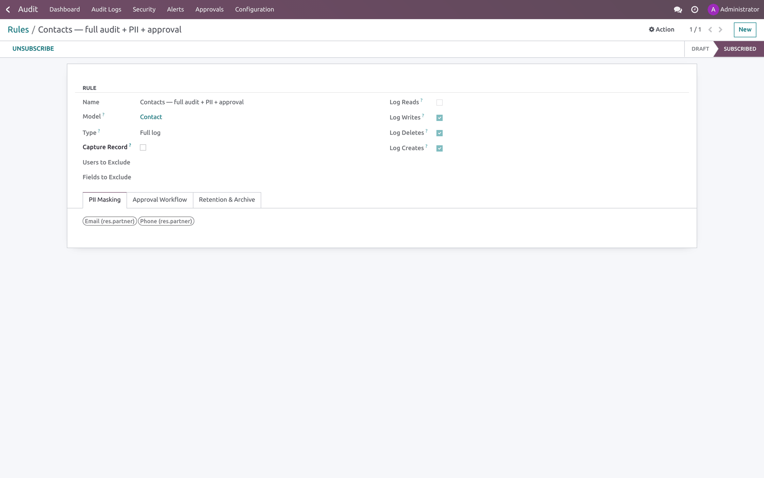Click the Capture Record help question mark
Viewport: 764px width, 478px height.
point(130,145)
